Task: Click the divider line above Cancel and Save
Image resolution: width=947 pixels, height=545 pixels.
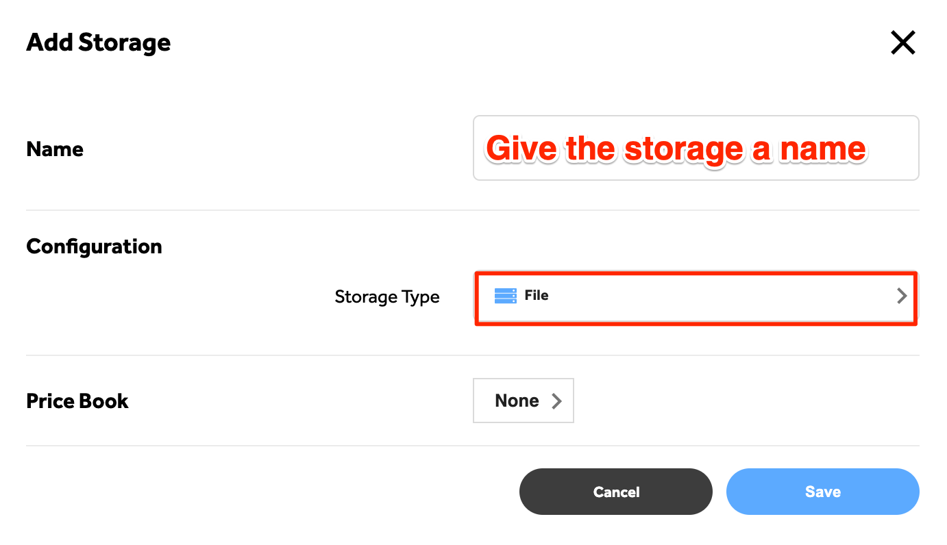Action: click(x=472, y=446)
